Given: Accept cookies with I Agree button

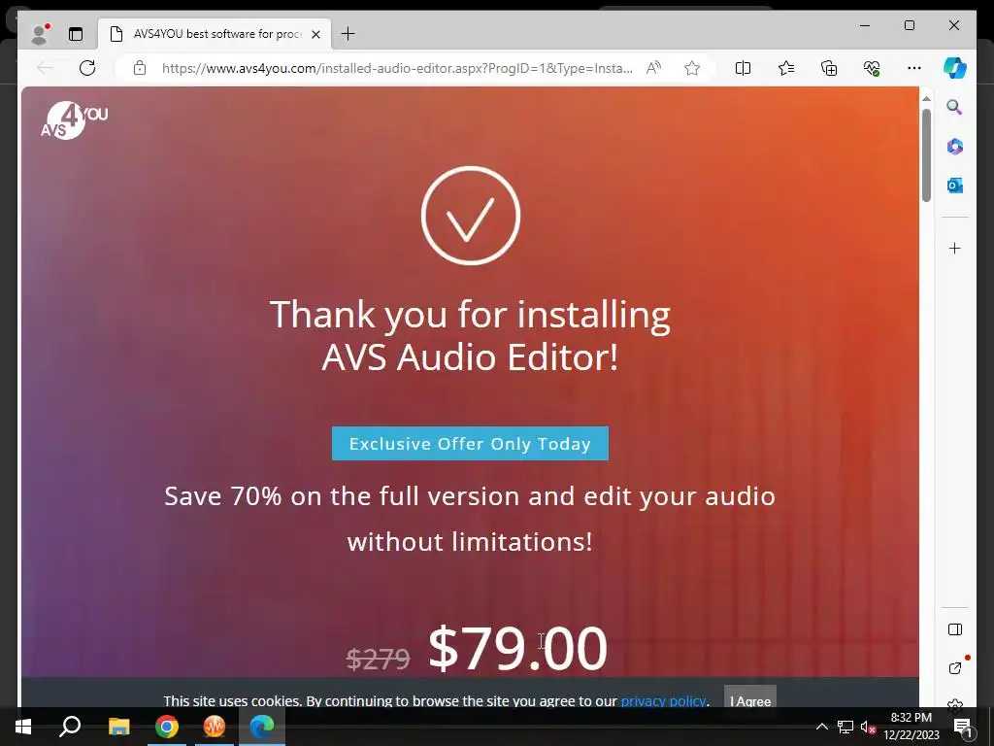Looking at the screenshot, I should click(x=750, y=700).
